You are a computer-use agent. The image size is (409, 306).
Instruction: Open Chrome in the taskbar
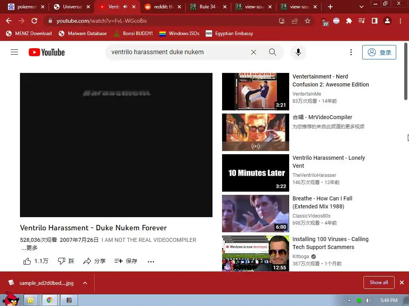point(49,300)
